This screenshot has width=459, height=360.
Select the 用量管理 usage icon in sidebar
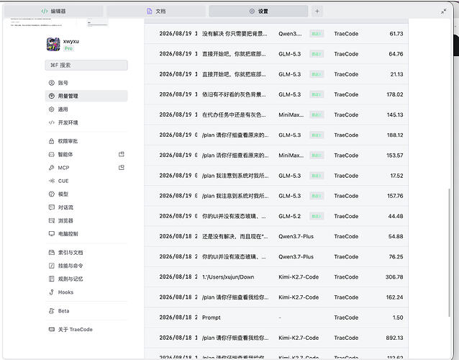point(52,96)
